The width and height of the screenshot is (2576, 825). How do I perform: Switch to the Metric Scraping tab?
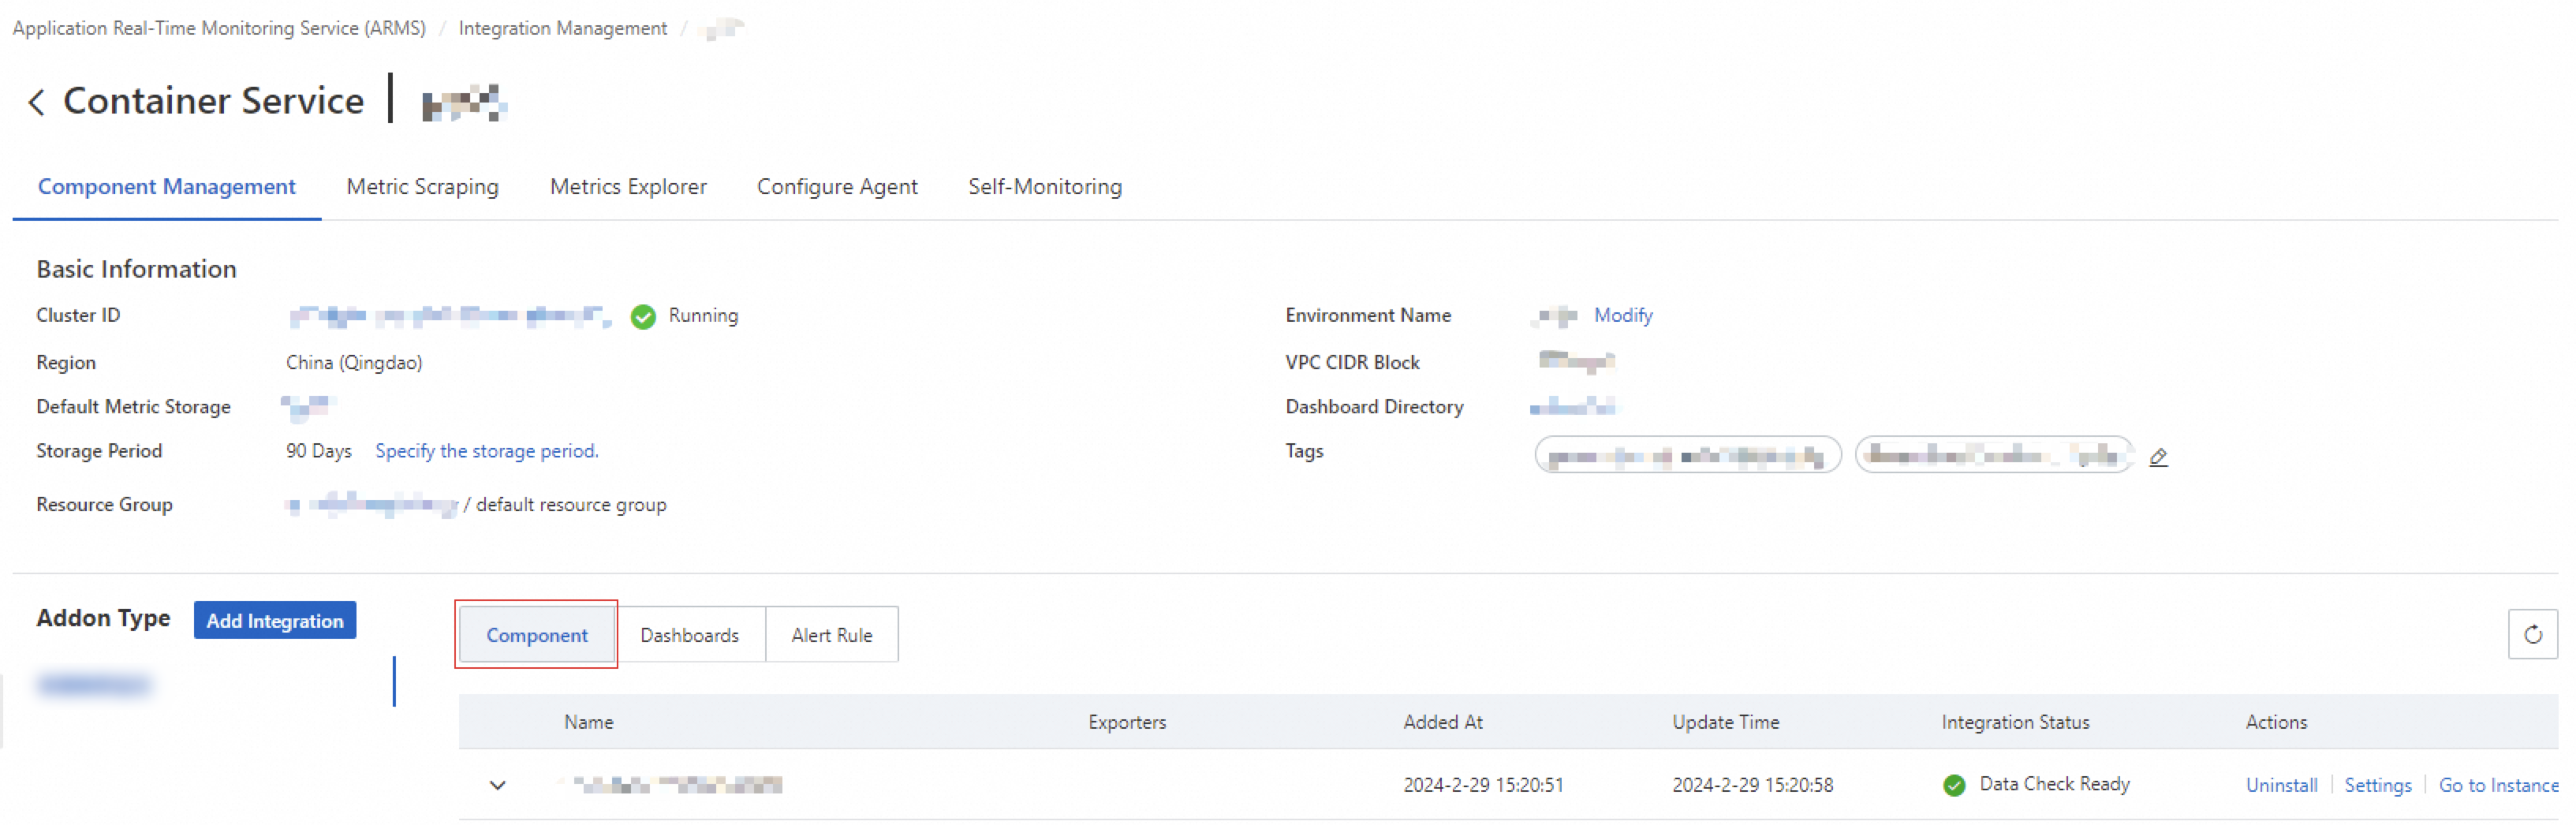tap(423, 187)
